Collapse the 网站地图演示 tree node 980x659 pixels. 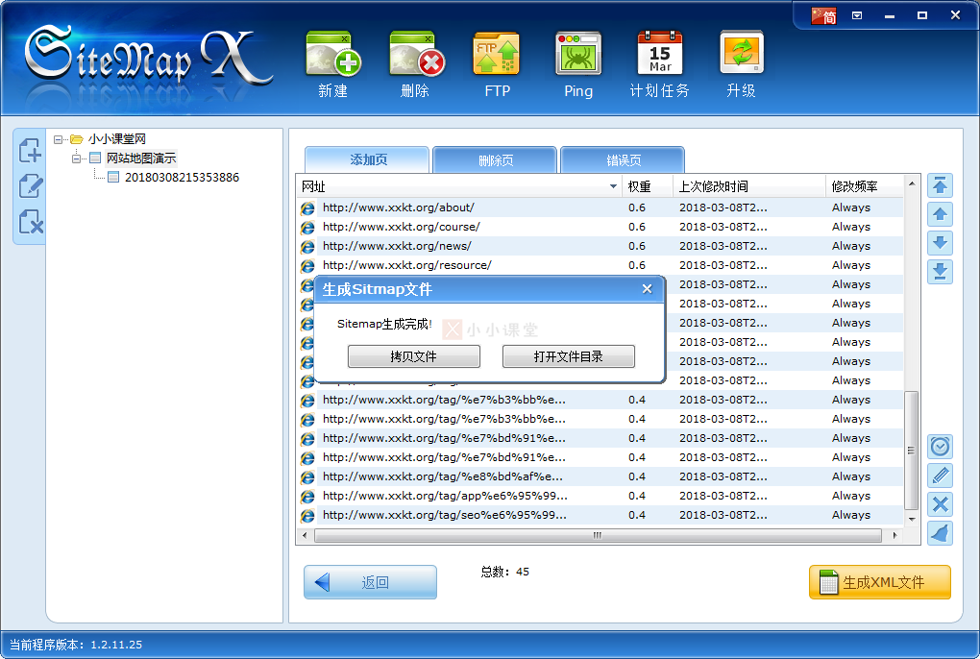pos(76,159)
